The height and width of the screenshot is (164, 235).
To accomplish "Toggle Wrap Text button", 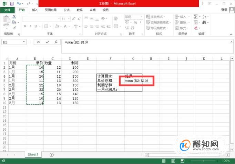I will coord(116,19).
